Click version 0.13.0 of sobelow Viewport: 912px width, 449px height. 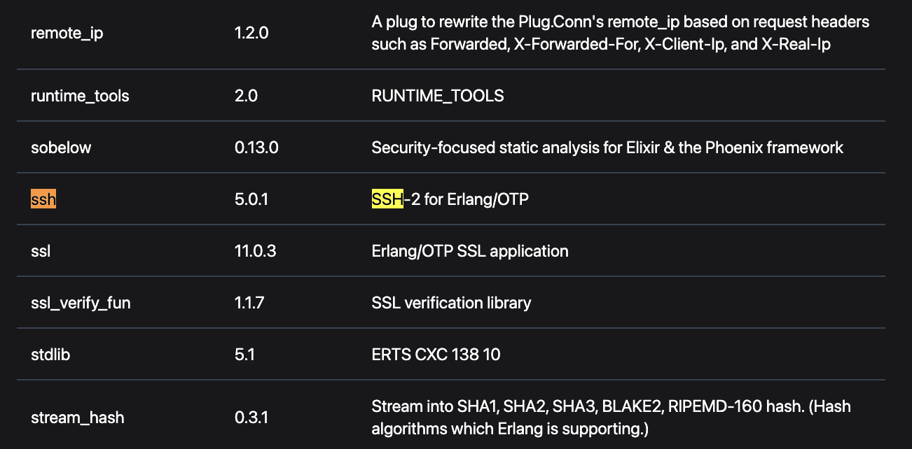point(256,148)
